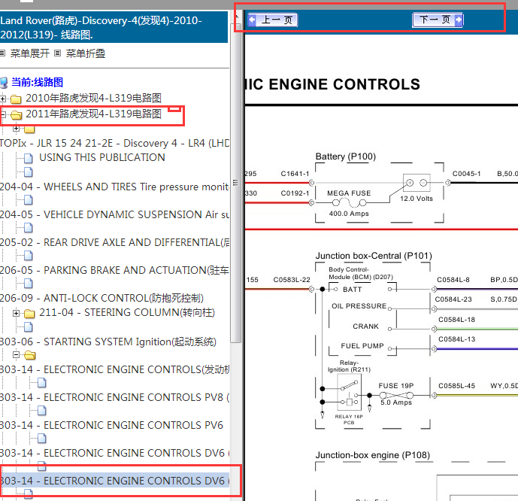
Task: Open 204-05 VEHICLE DYNAMIC SUSPENSION entry
Action: [114, 214]
